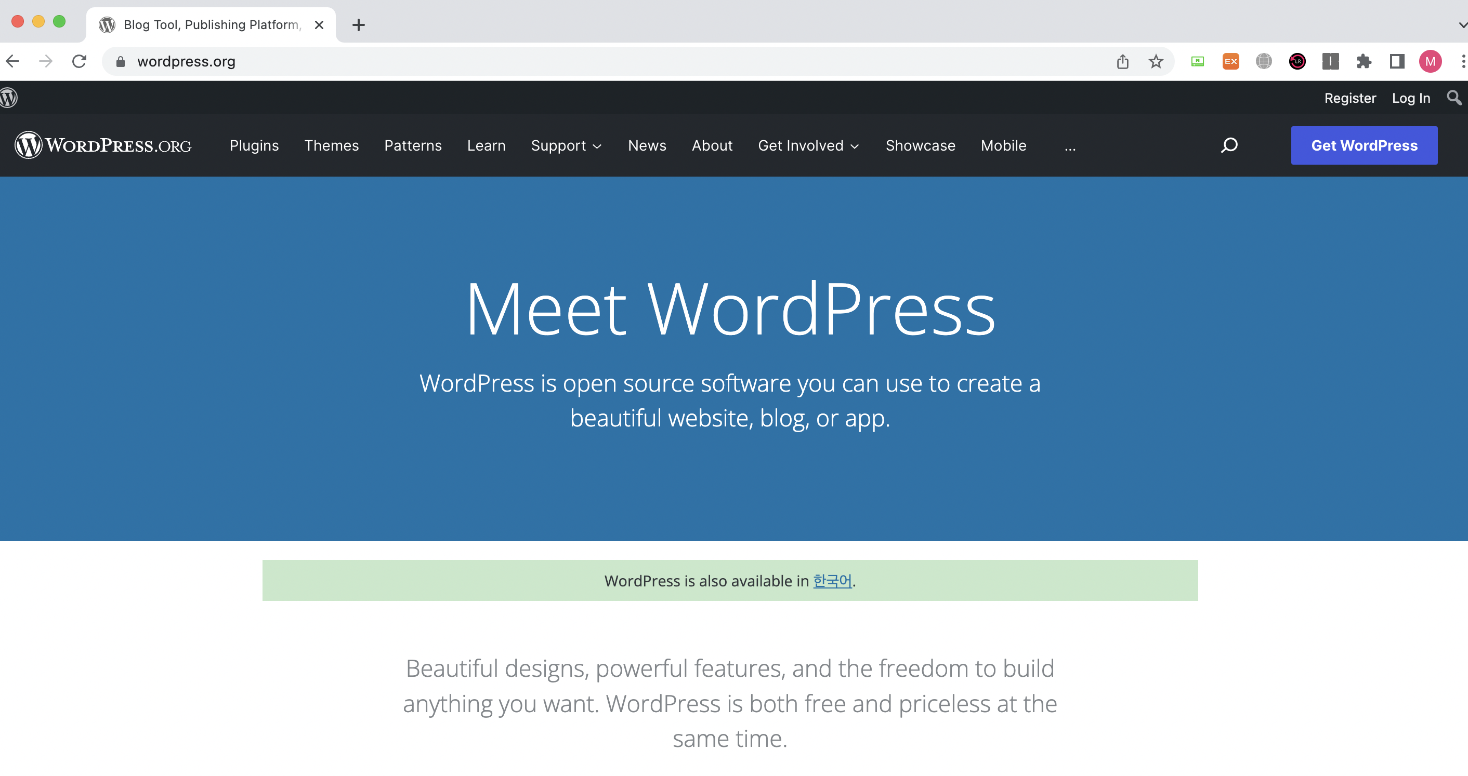Expand the Get Involved dropdown menu
Viewport: 1468px width, 776px height.
click(808, 146)
